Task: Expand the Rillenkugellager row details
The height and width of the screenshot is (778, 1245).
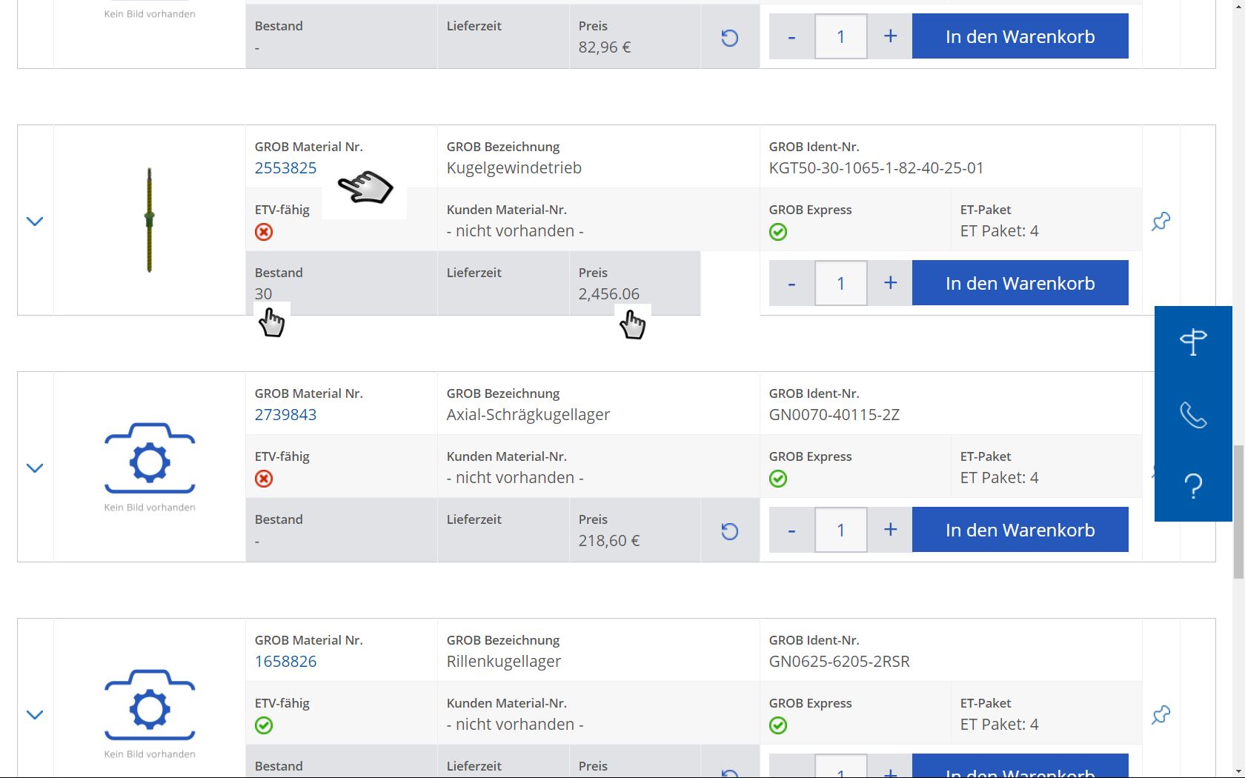Action: pyautogui.click(x=35, y=714)
